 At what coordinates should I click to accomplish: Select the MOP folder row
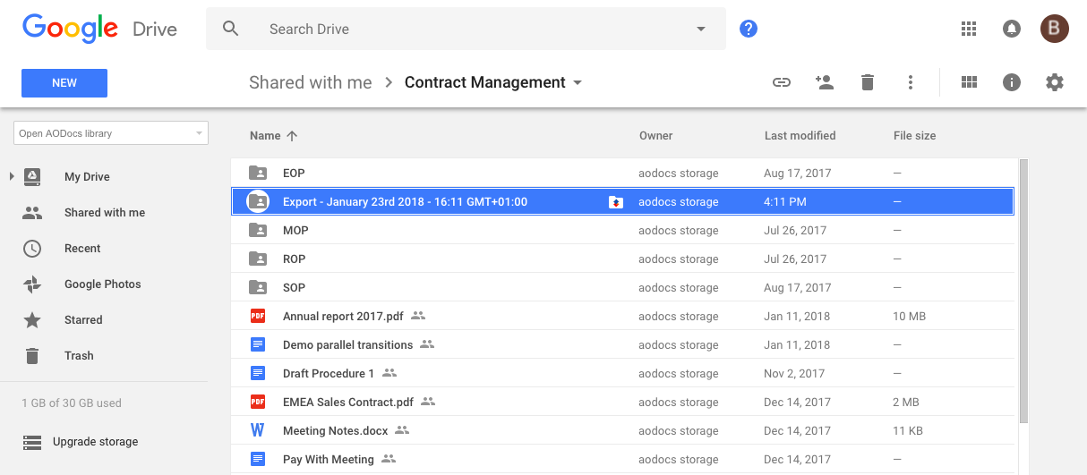pyautogui.click(x=622, y=230)
